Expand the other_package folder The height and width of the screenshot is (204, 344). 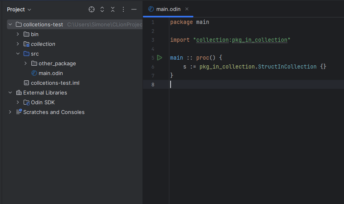[x=26, y=63]
